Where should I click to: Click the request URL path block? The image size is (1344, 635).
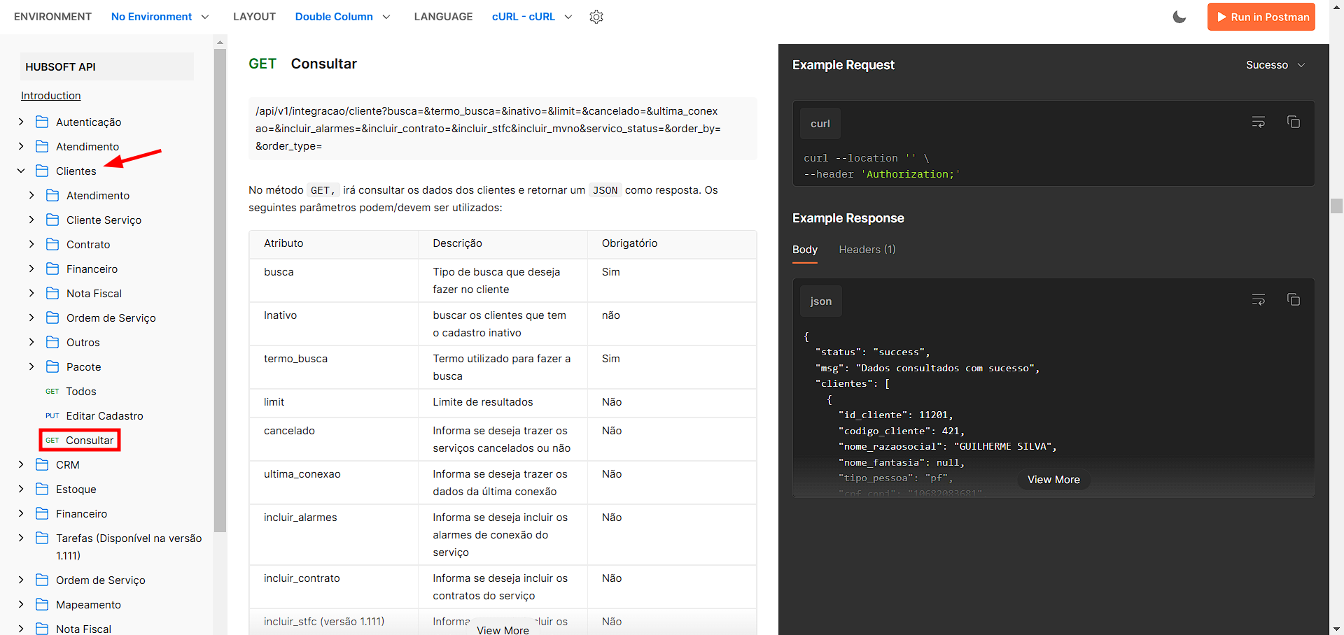coord(503,129)
